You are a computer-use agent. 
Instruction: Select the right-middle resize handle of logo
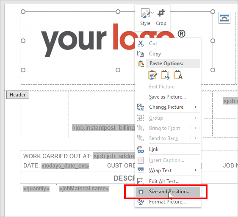213,41
